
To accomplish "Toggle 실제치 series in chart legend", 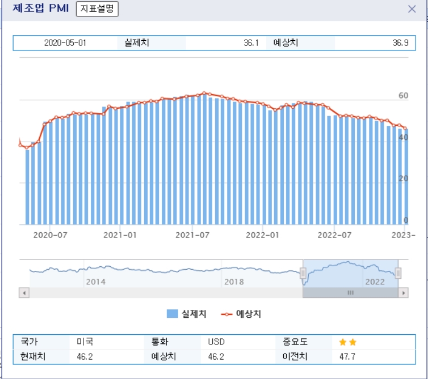I will (x=186, y=314).
